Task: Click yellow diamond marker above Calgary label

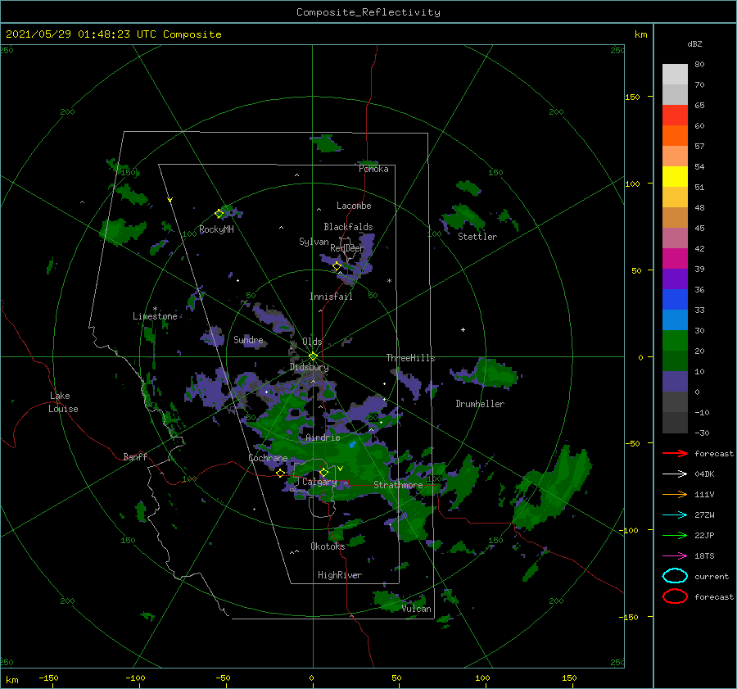Action: click(x=323, y=472)
